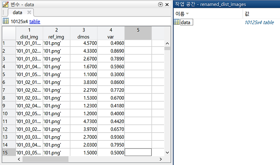Click dmos cell 4.7300
This screenshot has height=165, width=280.
[84, 121]
